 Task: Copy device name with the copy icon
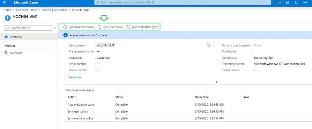click(x=209, y=45)
